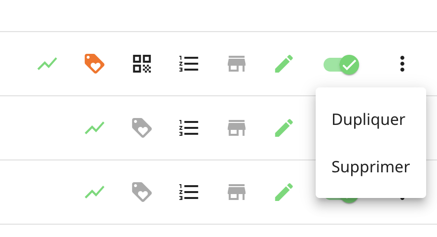Screen dimensions: 437x237
Task: Close the three-dot menu in first row
Action: [x=402, y=64]
